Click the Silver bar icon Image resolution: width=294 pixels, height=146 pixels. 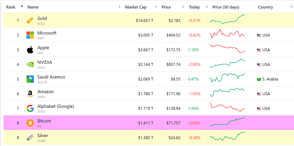click(30, 138)
